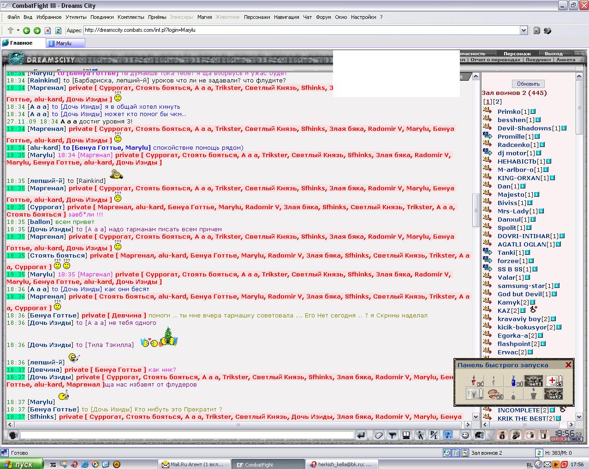Open info icon next to God but Devil
Screen dimensions: 589x469
554,294
